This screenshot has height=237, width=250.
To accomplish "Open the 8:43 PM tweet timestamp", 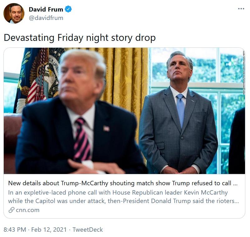I will tap(15, 230).
